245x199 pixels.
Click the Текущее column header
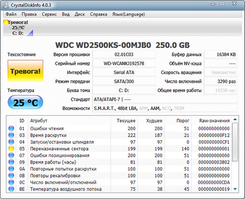click(x=124, y=121)
